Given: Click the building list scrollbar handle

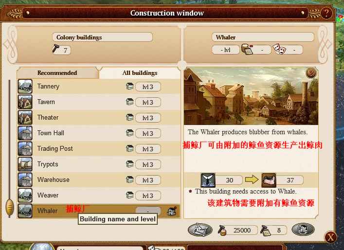Looking at the screenshot, I should [x=9, y=207].
